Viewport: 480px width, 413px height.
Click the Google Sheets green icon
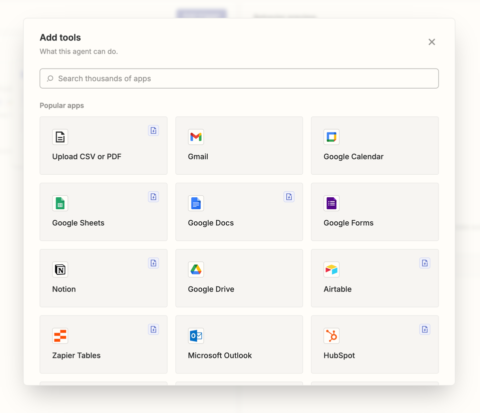[60, 203]
